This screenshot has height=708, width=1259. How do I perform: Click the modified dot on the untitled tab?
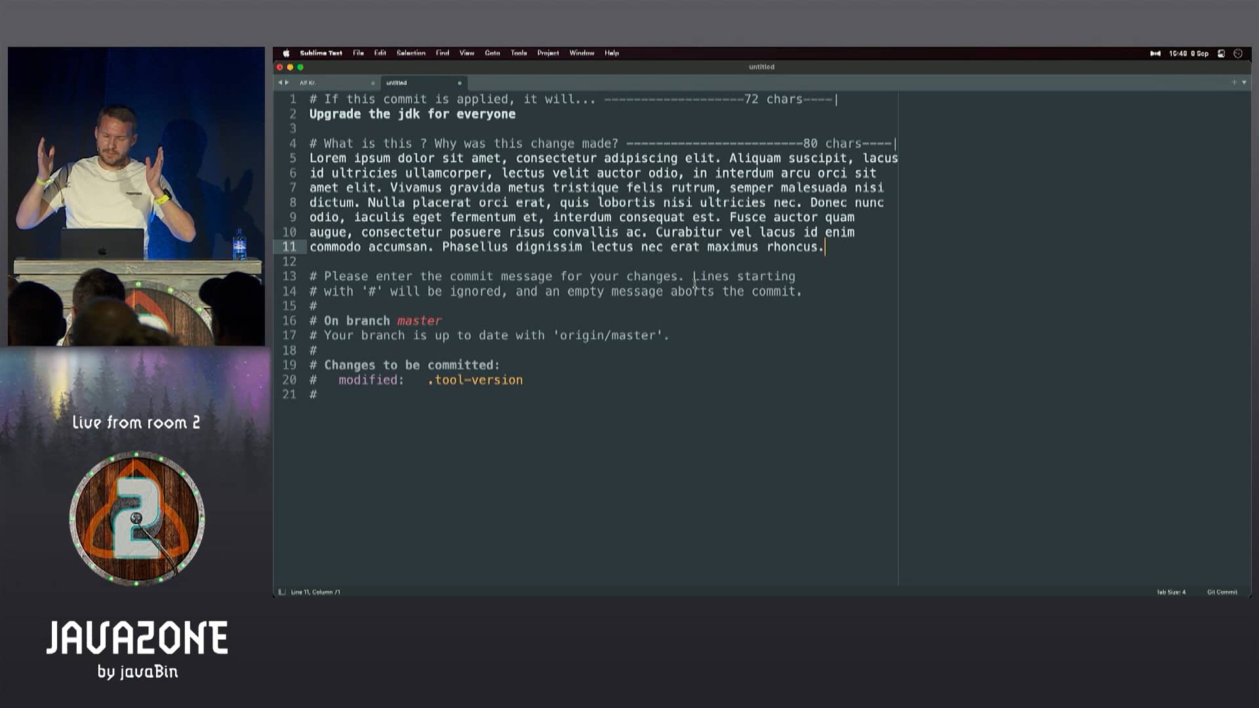(460, 84)
